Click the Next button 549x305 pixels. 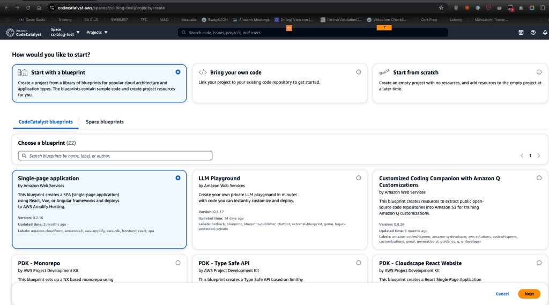[529, 294]
